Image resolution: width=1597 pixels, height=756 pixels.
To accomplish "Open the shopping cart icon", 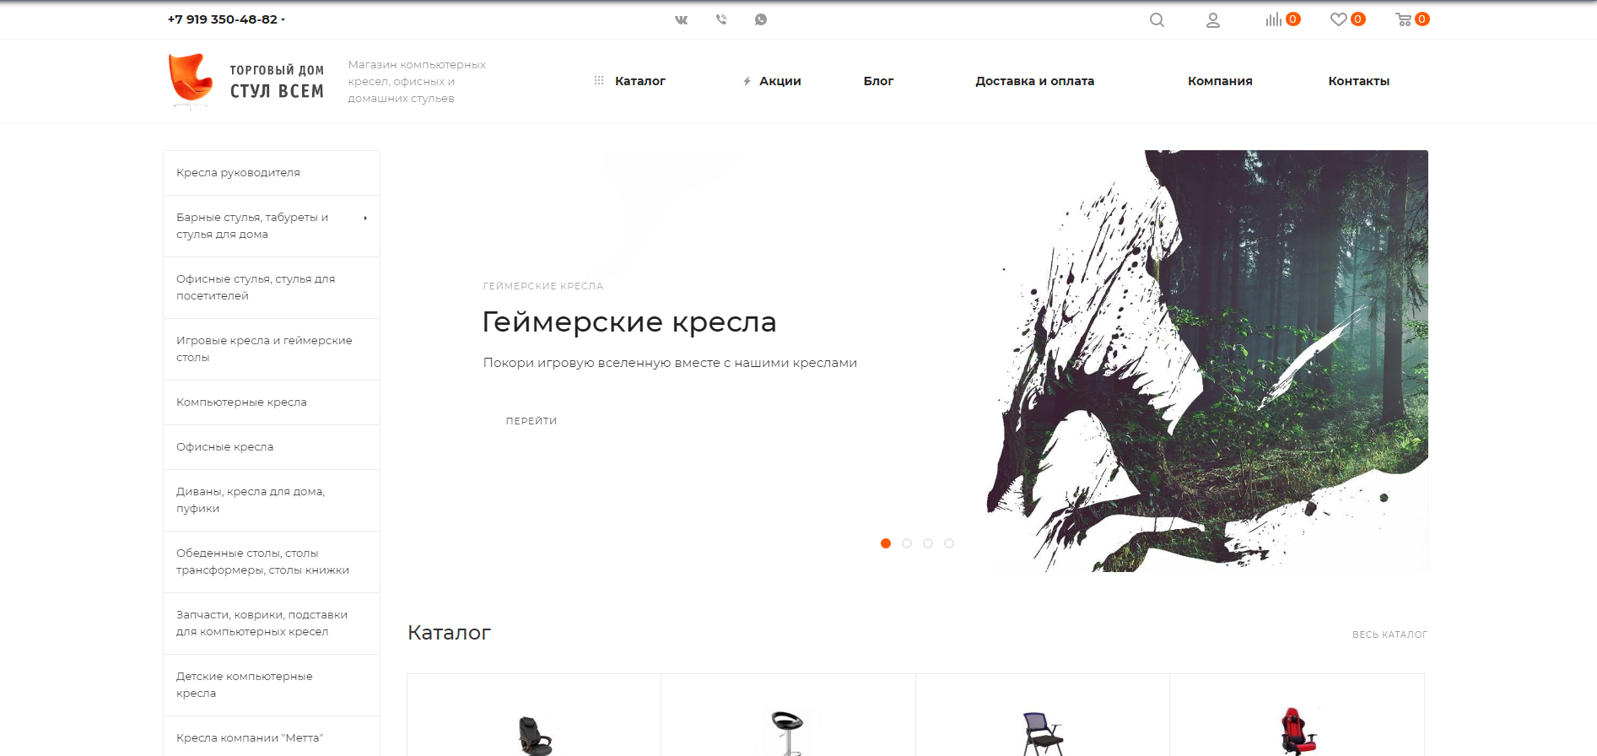I will pos(1404,19).
